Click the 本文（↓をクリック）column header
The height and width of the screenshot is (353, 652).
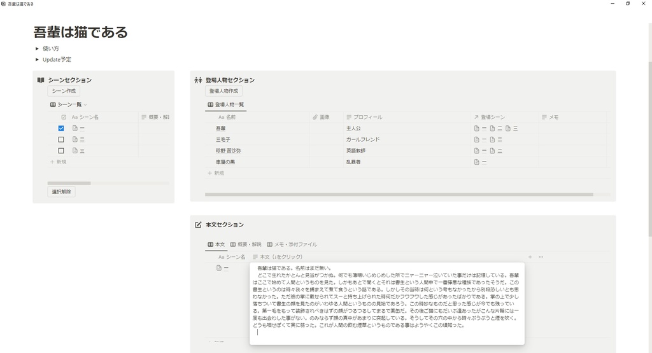278,257
